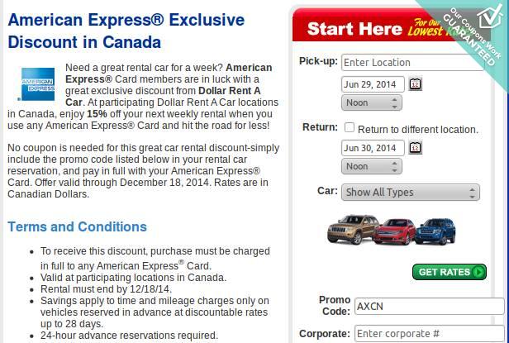The height and width of the screenshot is (343, 509).
Task: Focus the Pick-up Enter Location field
Action: [x=413, y=62]
